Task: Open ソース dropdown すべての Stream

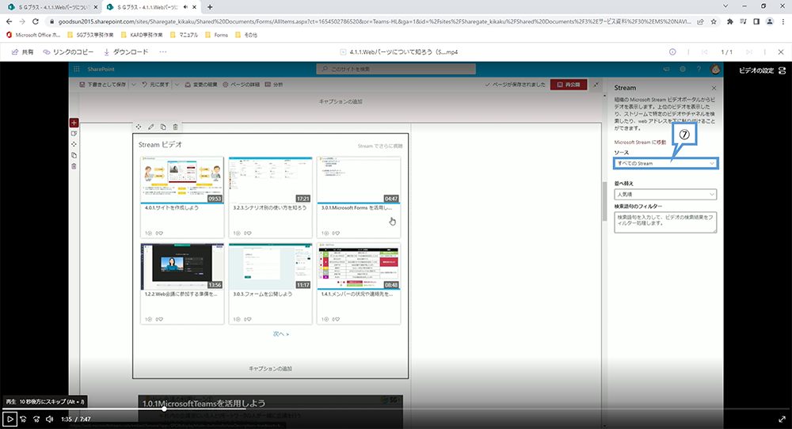Action: click(665, 164)
